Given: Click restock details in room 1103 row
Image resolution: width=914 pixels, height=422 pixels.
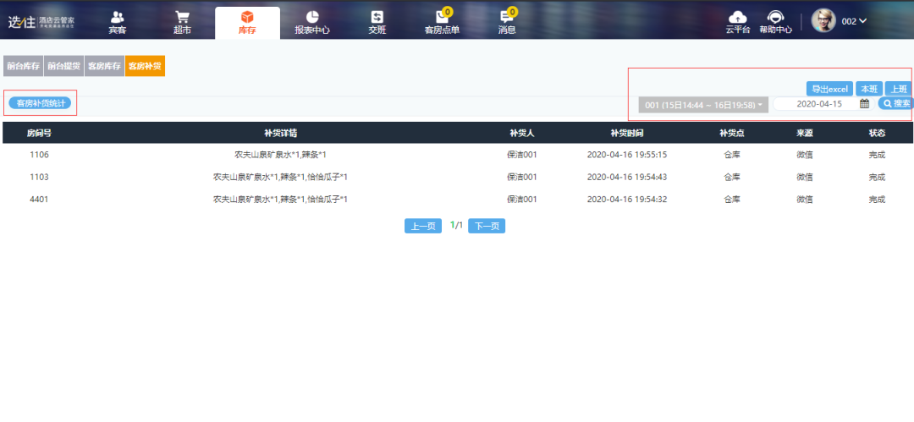Looking at the screenshot, I should (x=280, y=178).
